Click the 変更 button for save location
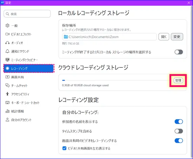 (177, 37)
